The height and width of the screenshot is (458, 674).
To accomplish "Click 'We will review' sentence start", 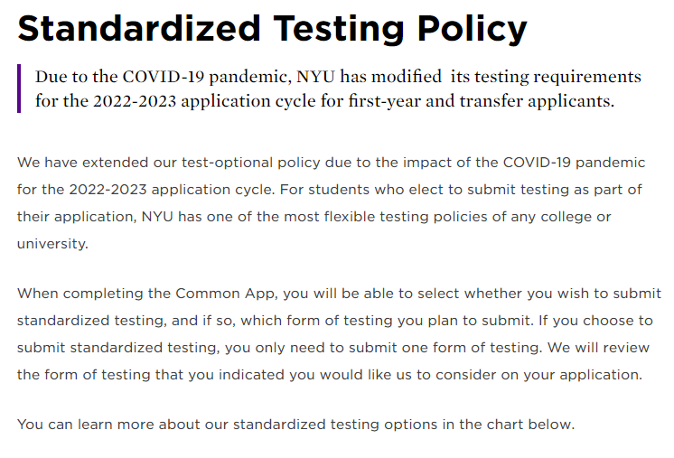I will pyautogui.click(x=600, y=347).
